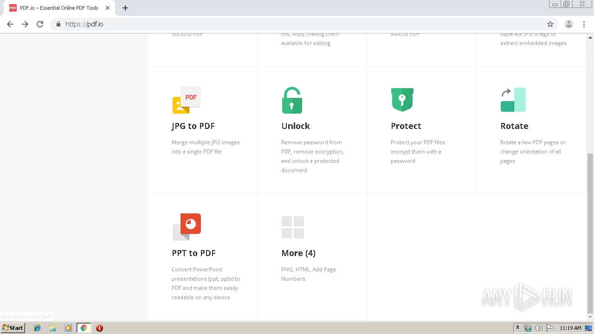Close the PDF.io tab
The width and height of the screenshot is (594, 334).
(108, 8)
